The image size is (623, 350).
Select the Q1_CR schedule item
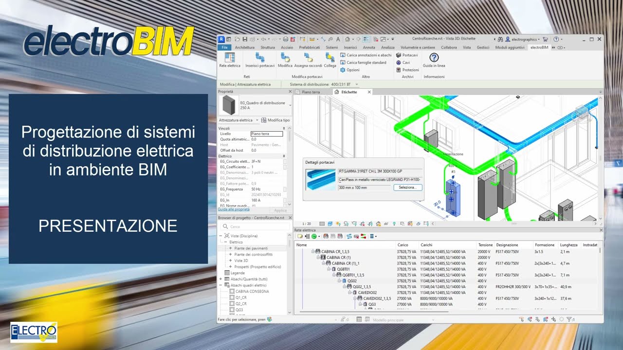241,297
